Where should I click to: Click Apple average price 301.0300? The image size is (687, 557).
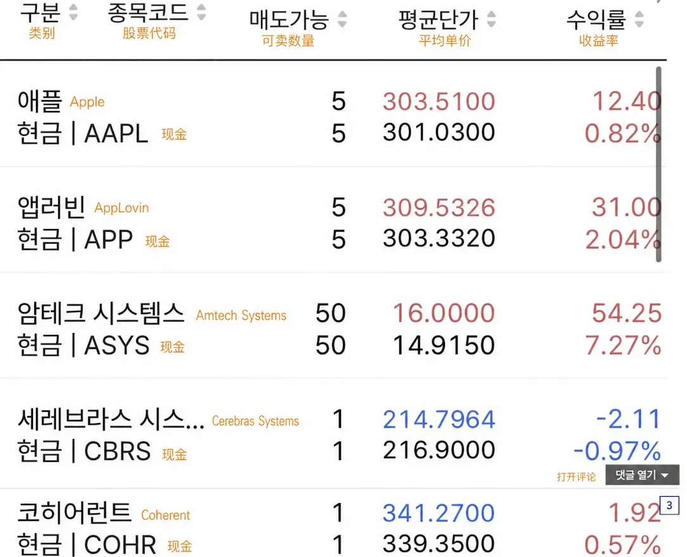439,132
